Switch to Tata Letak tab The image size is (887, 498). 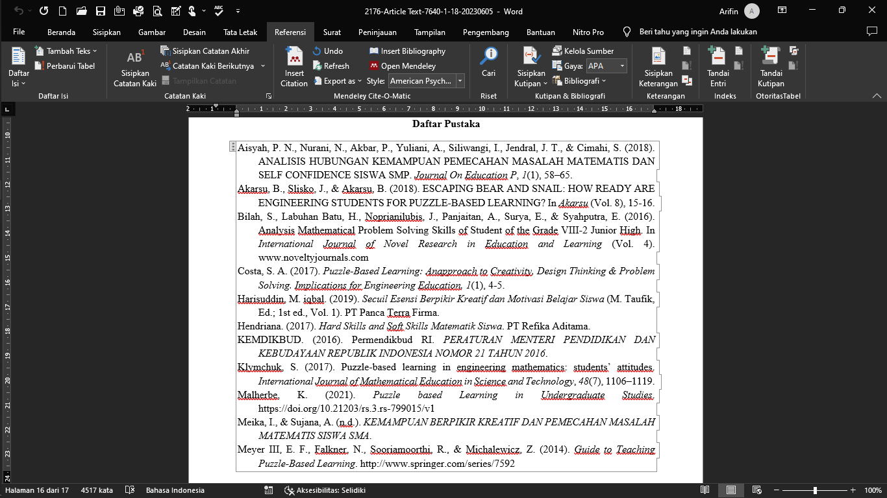pyautogui.click(x=240, y=32)
